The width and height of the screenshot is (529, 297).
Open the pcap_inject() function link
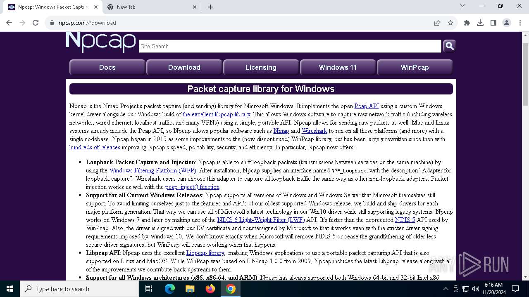tap(192, 187)
